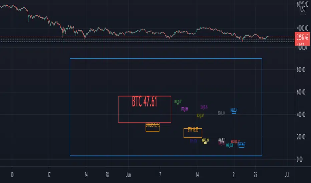This screenshot has height=183, width=311.
Task: Click date 24 on the time axis
Action: 86,175
